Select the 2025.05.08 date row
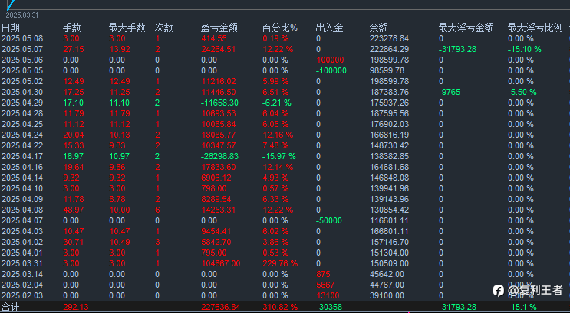The width and height of the screenshot is (570, 313). (x=285, y=39)
